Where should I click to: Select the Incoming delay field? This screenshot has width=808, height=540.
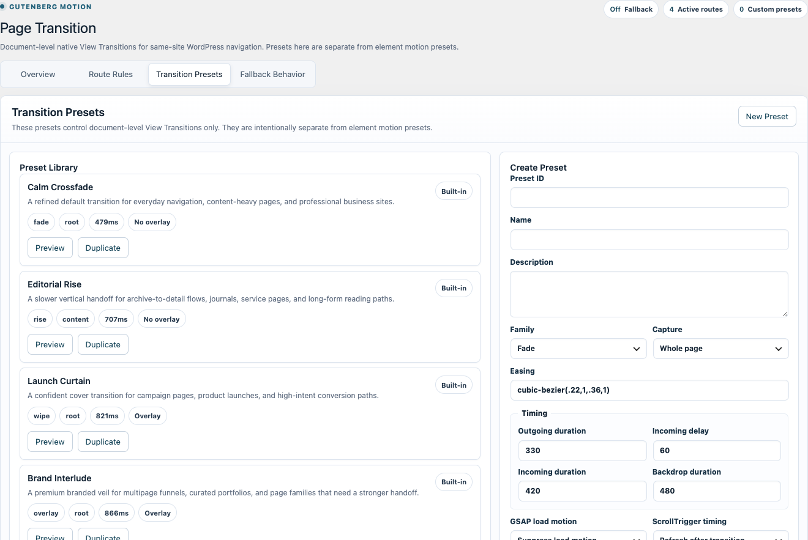[717, 451]
